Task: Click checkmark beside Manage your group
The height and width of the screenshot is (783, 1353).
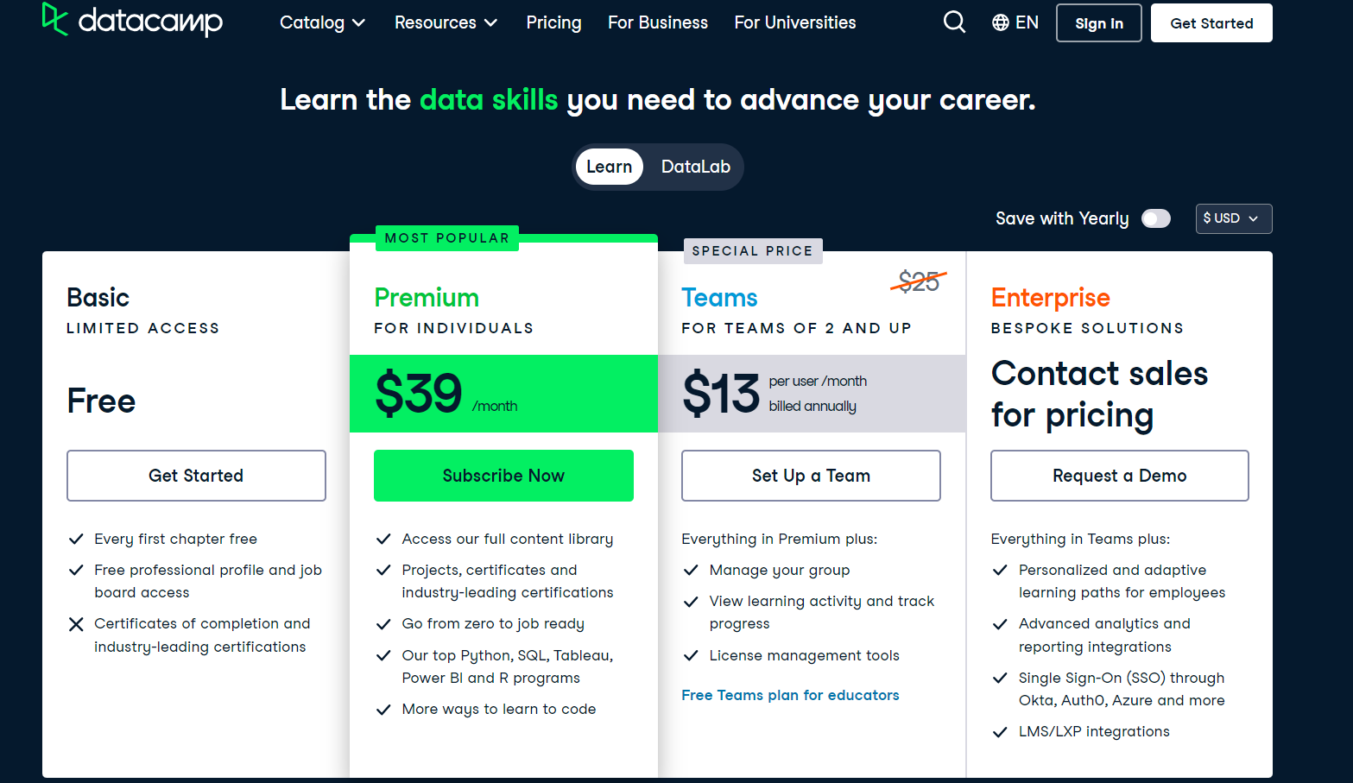Action: pyautogui.click(x=691, y=571)
